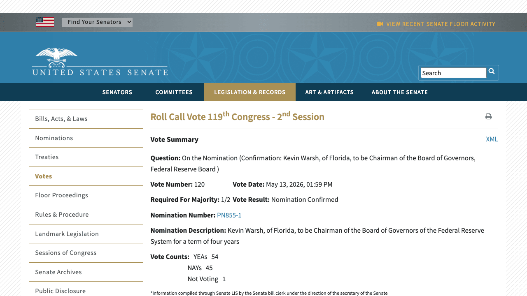Open Public Disclosure in the sidebar

point(86,290)
